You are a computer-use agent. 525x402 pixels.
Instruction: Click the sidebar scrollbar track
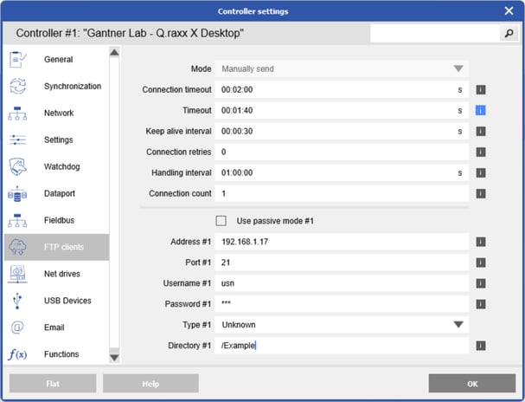click(114, 204)
